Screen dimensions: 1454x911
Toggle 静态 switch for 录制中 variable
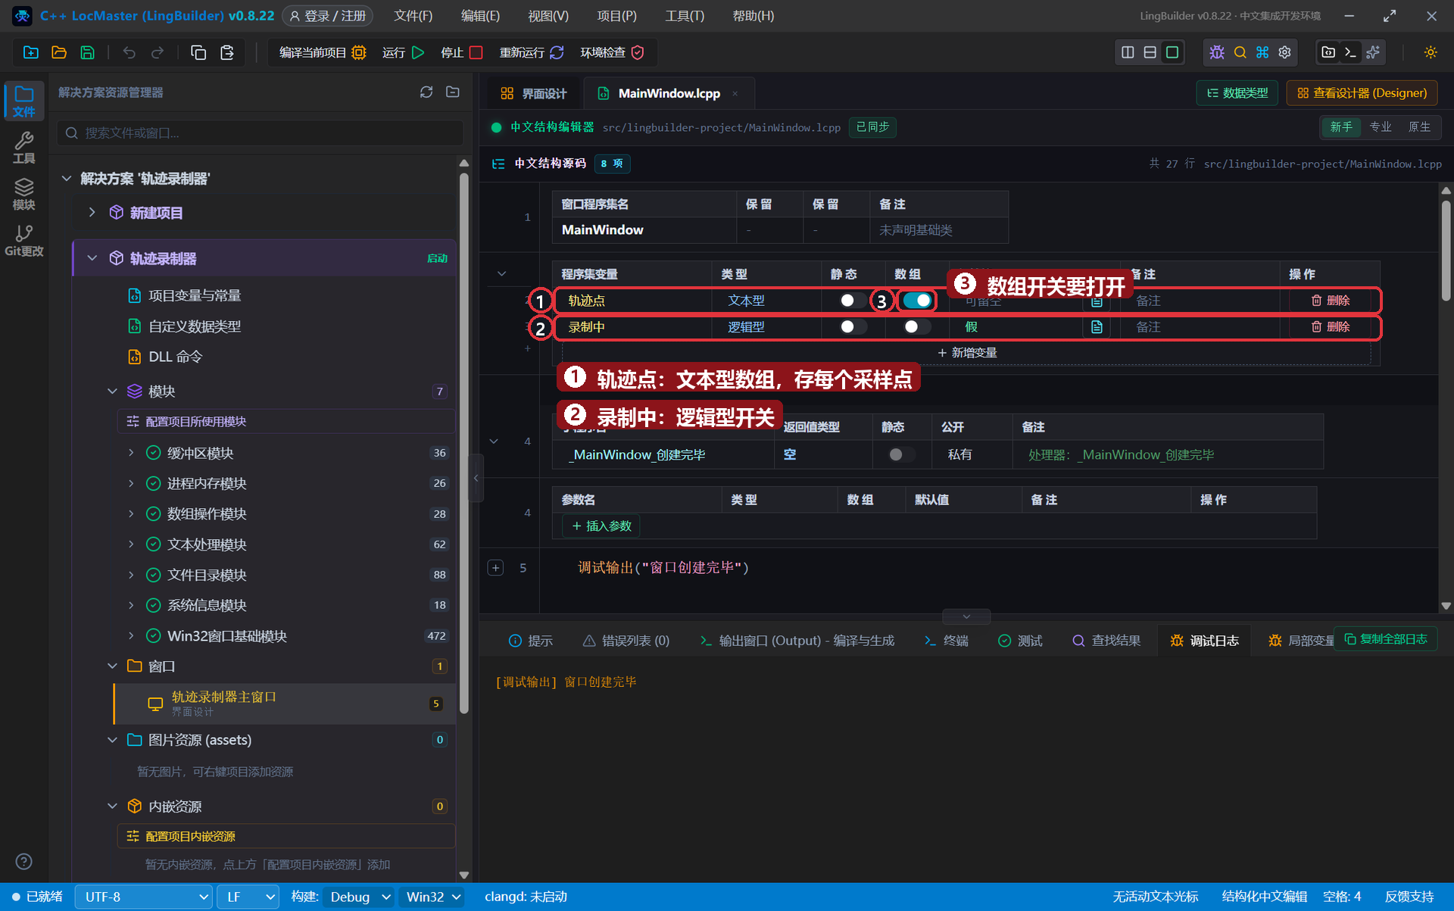click(x=853, y=327)
